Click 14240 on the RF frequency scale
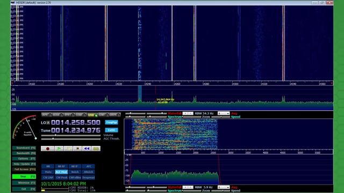The image size is (344, 193). pyautogui.click(x=147, y=84)
